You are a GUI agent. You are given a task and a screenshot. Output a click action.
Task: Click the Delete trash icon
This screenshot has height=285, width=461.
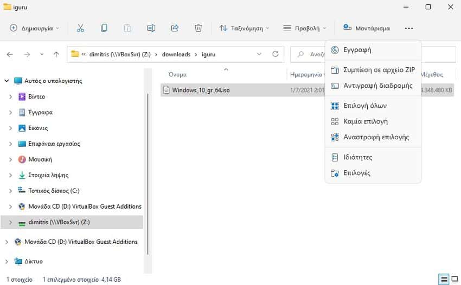198,28
